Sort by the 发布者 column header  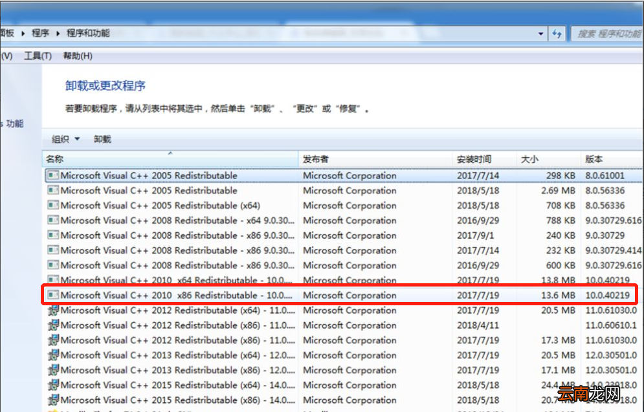point(375,159)
